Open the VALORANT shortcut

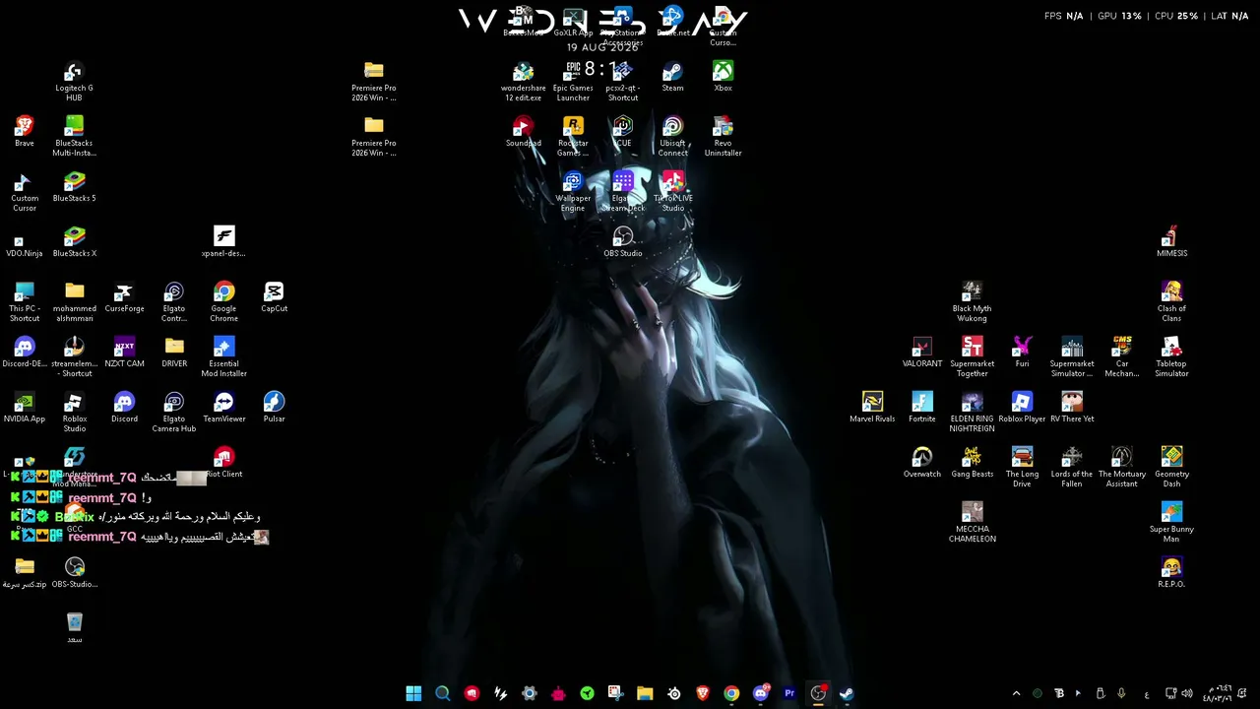click(921, 353)
